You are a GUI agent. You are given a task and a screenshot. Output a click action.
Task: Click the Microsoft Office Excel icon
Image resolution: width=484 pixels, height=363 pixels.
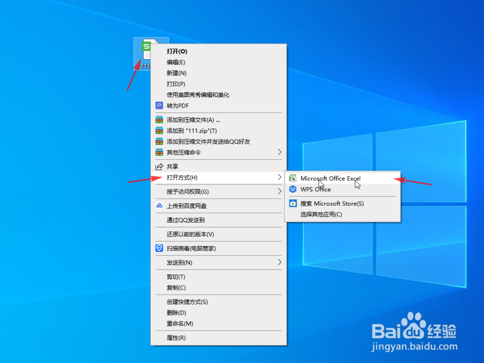(293, 178)
